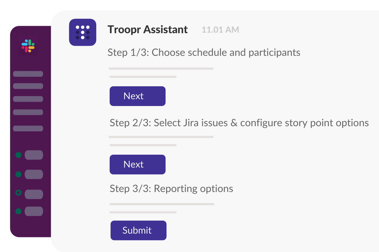Click the topmost green online status dot

pos(18,155)
